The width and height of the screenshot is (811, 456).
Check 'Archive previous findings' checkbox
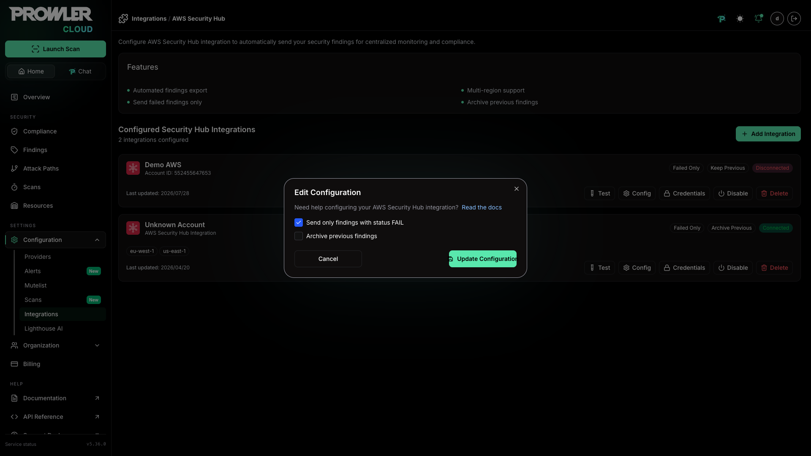click(299, 236)
